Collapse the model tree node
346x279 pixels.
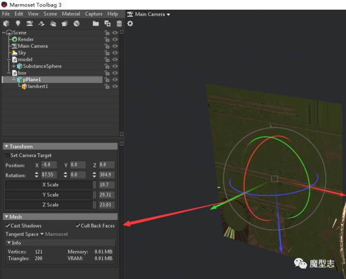(9, 60)
